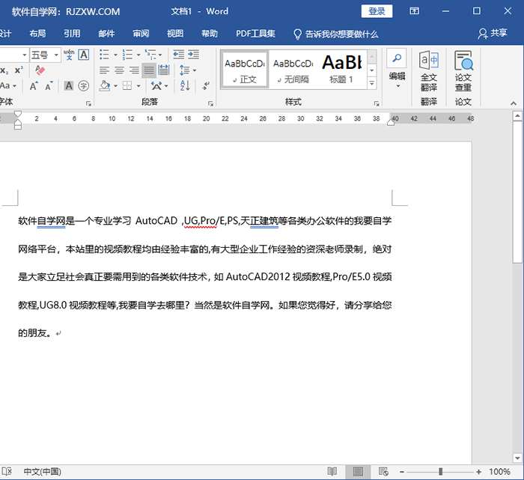Apply bullet list formatting
524x480 pixels.
[x=104, y=55]
